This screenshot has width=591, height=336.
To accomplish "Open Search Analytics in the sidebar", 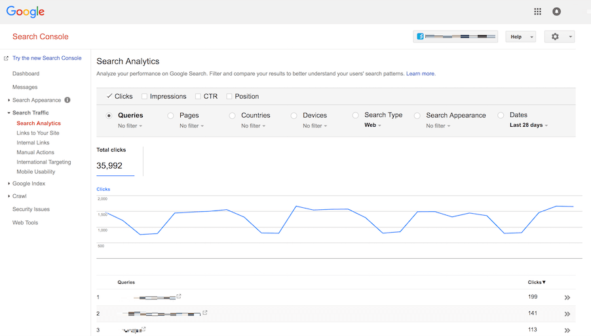I will click(x=39, y=124).
